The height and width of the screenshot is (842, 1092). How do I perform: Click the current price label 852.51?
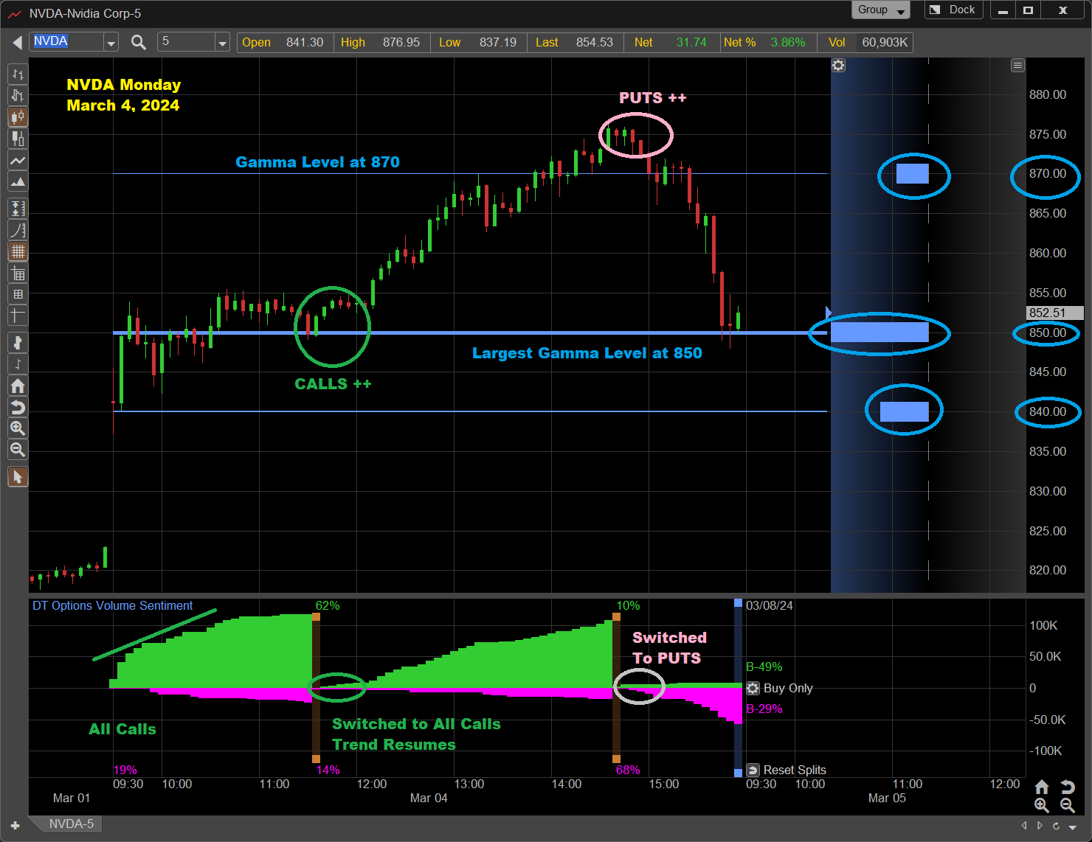click(1055, 313)
